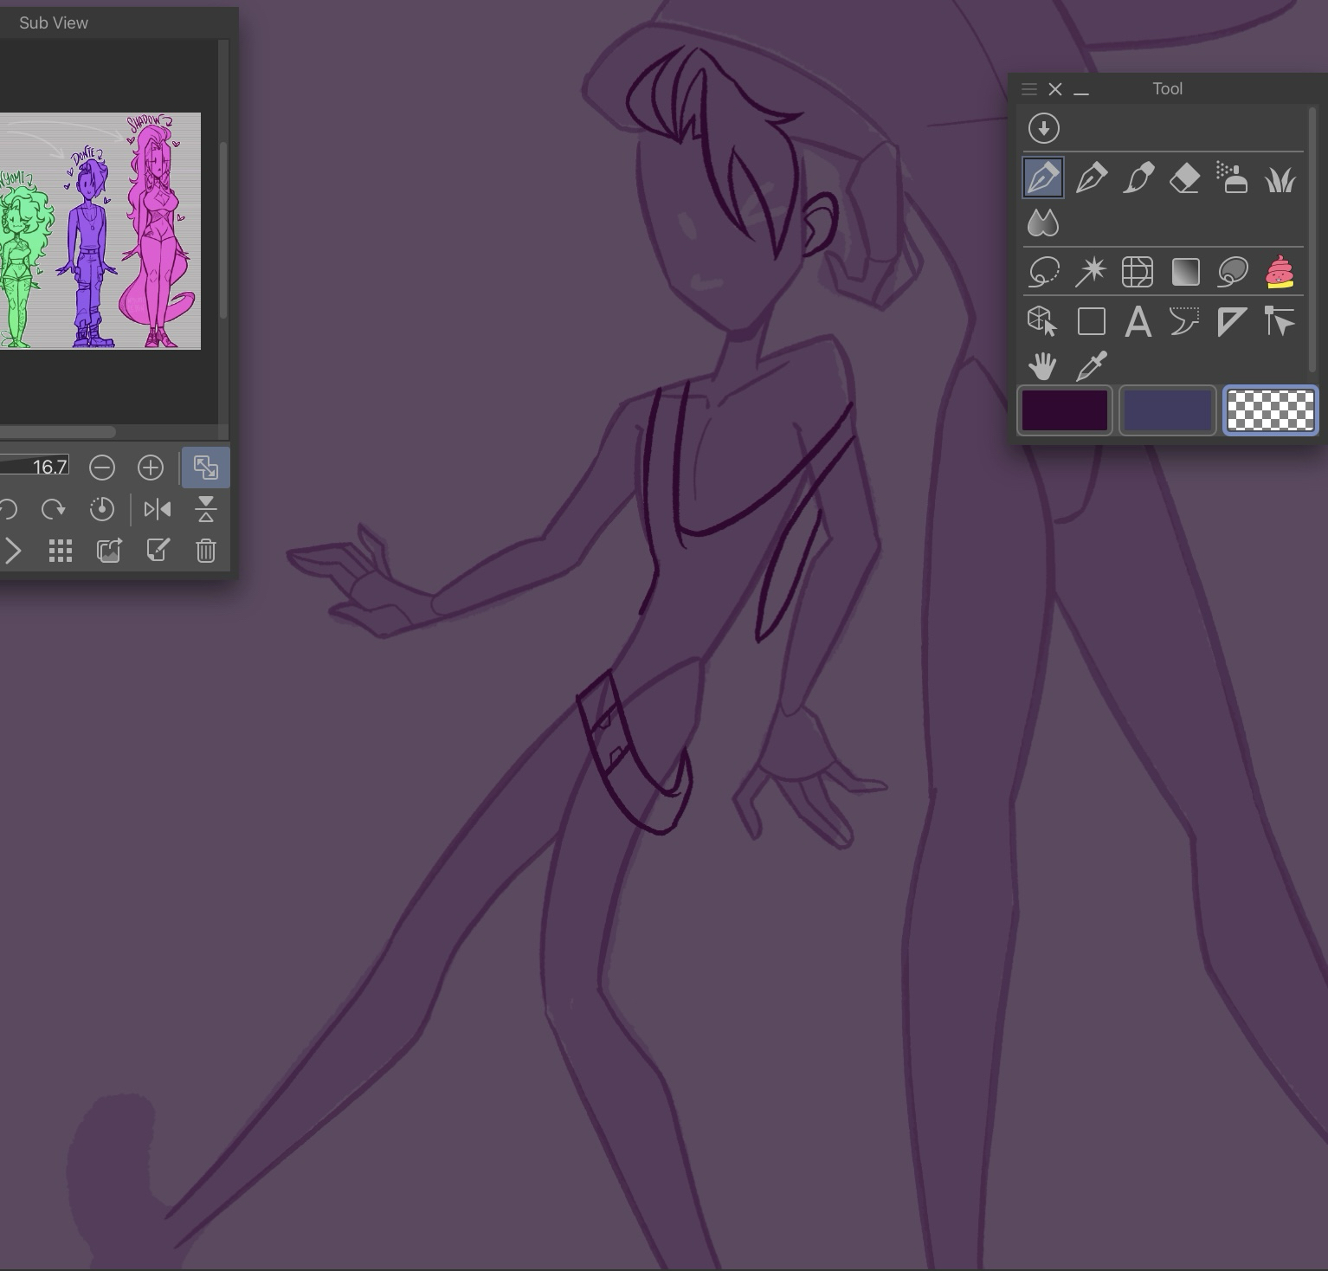This screenshot has height=1271, width=1328.
Task: Flip the Sub View image horizontally
Action: tap(157, 510)
